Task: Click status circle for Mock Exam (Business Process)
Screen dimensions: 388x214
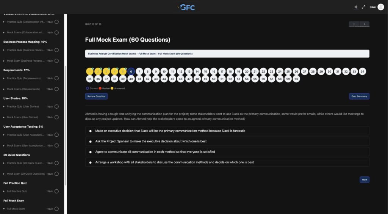Action: pos(56,61)
